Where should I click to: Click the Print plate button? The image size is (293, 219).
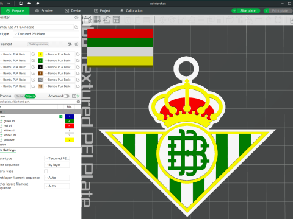click(x=281, y=11)
